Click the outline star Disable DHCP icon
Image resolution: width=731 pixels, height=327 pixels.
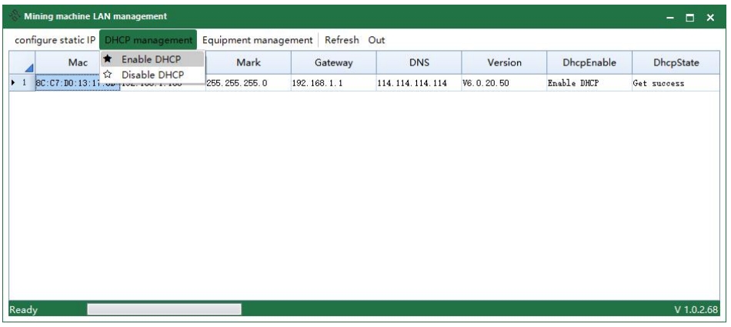coord(108,75)
